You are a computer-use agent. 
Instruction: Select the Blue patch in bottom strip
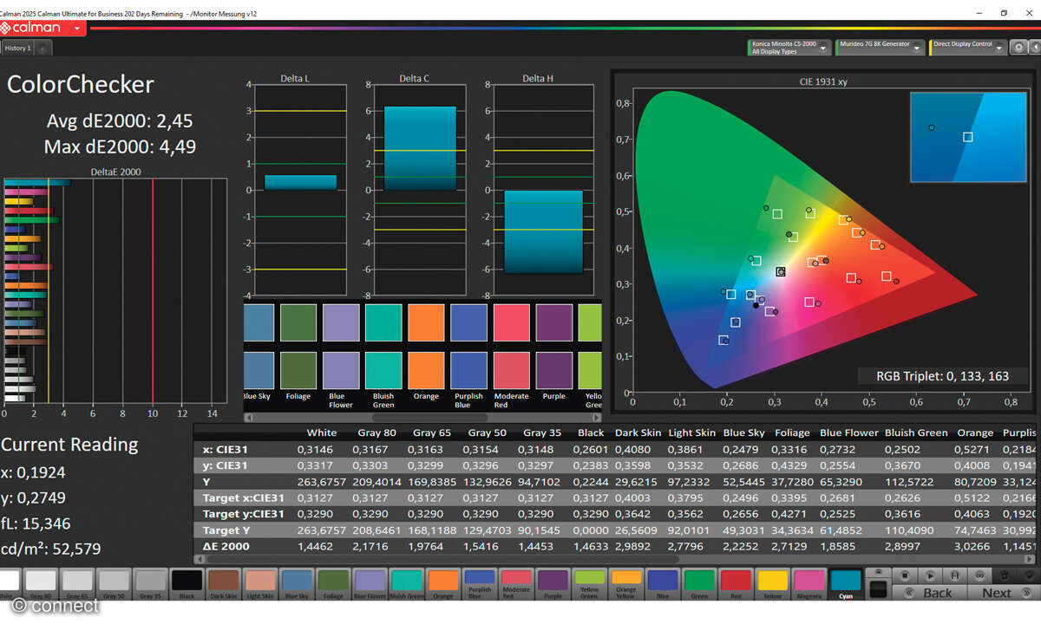663,583
